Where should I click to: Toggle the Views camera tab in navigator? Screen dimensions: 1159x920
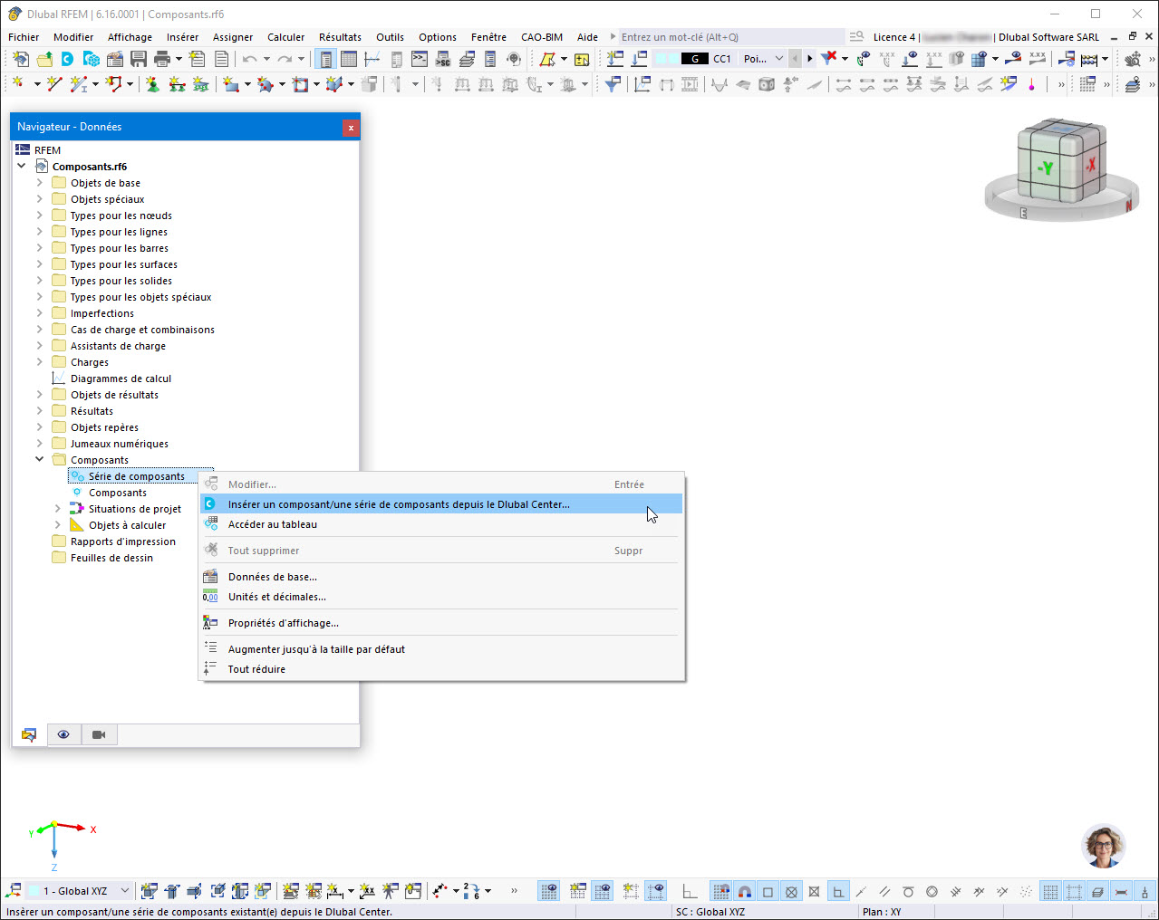coord(99,734)
